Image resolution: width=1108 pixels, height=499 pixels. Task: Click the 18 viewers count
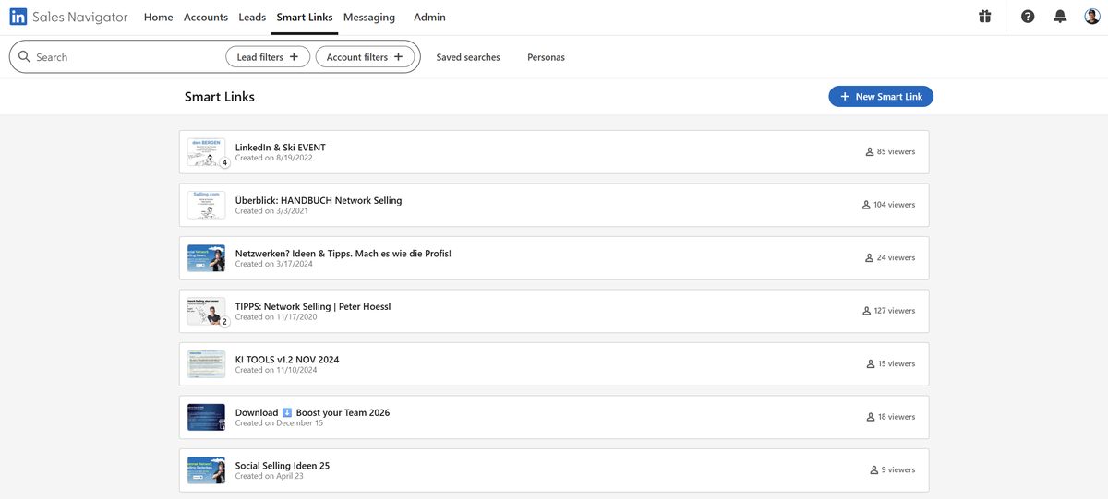[897, 417]
